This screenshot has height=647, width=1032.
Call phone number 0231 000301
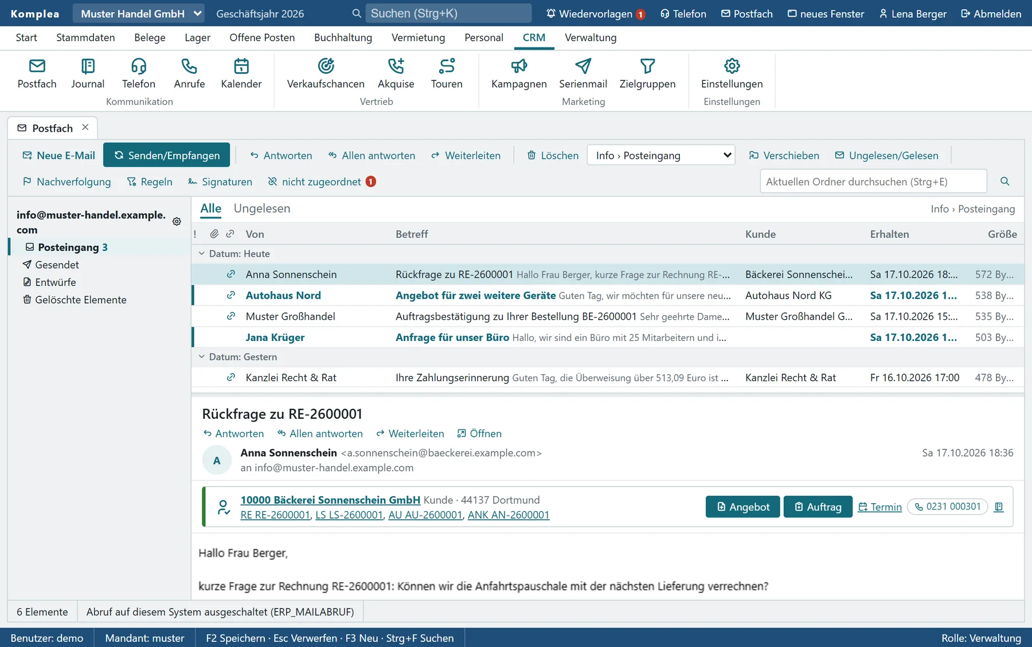click(947, 507)
